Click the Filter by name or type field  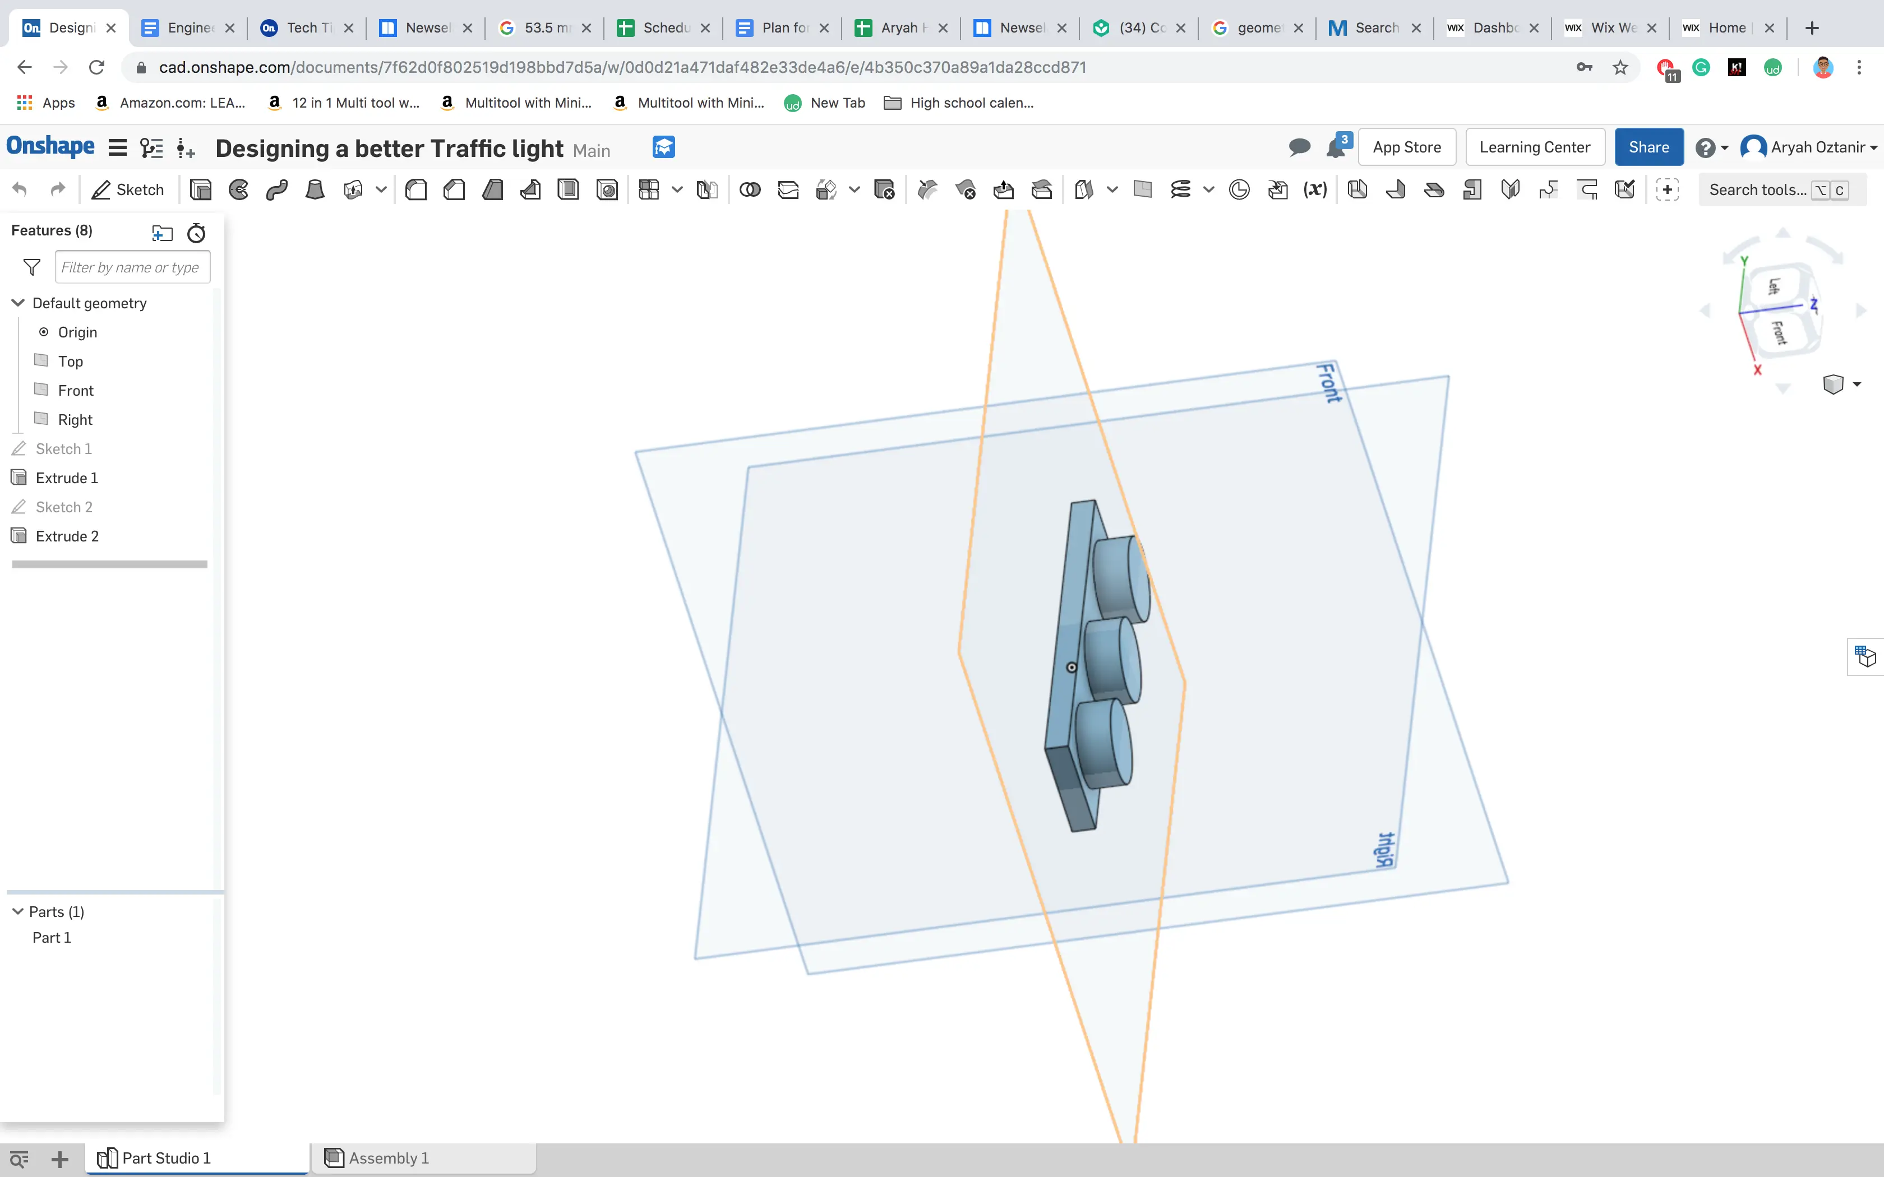coord(132,267)
